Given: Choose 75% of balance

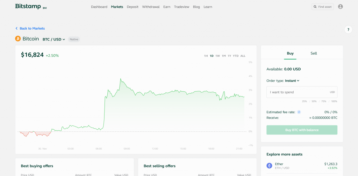Looking at the screenshot, I should click(324, 101).
